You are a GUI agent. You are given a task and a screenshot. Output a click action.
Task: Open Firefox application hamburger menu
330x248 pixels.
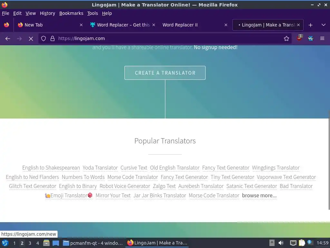(x=322, y=39)
